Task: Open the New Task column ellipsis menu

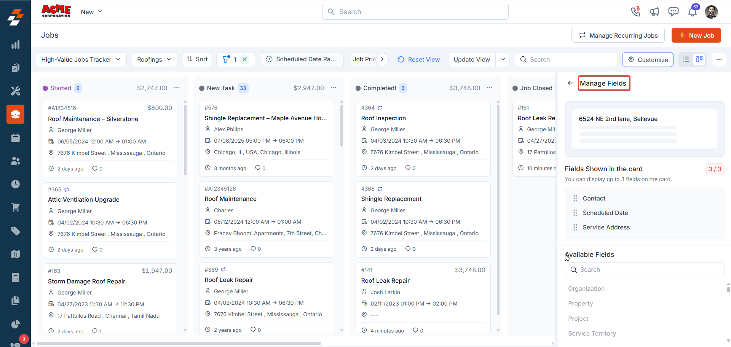Action: tap(334, 88)
